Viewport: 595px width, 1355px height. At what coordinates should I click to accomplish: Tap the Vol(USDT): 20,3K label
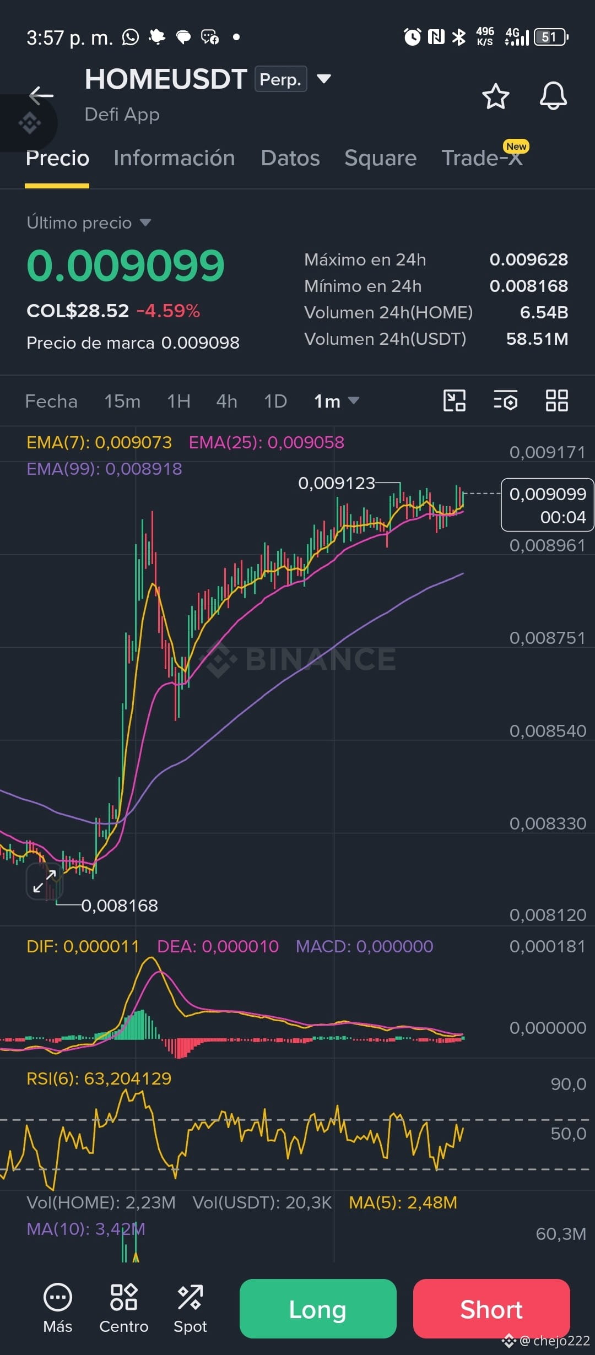coord(262,1202)
